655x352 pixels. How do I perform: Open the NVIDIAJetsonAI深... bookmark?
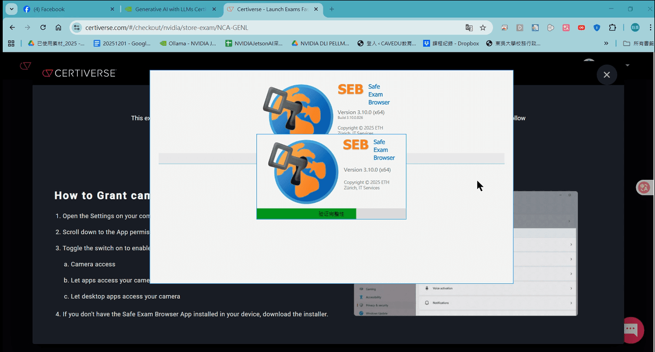point(254,43)
